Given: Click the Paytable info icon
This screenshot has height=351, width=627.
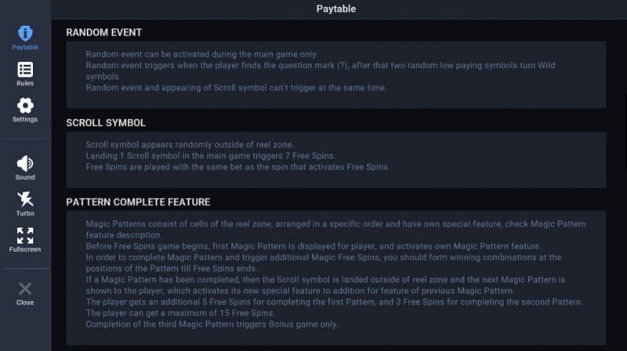Looking at the screenshot, I should click(25, 33).
